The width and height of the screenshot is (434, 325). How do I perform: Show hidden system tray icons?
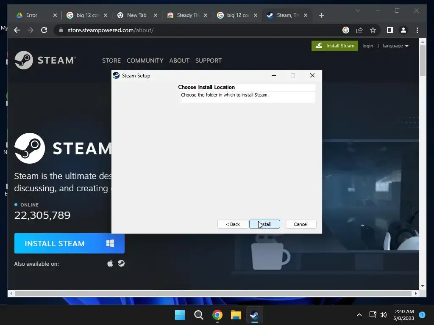click(359, 315)
